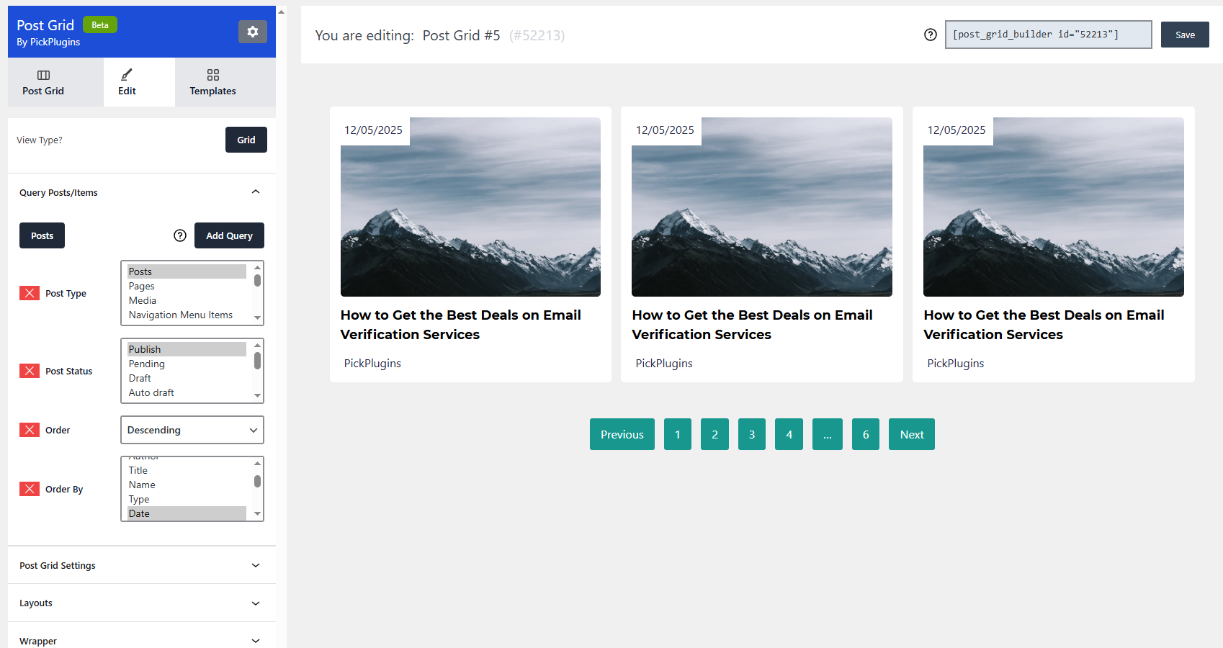Screen dimensions: 1223x648
Task: Click the third post's mountain thumbnail
Action: (x=1054, y=207)
